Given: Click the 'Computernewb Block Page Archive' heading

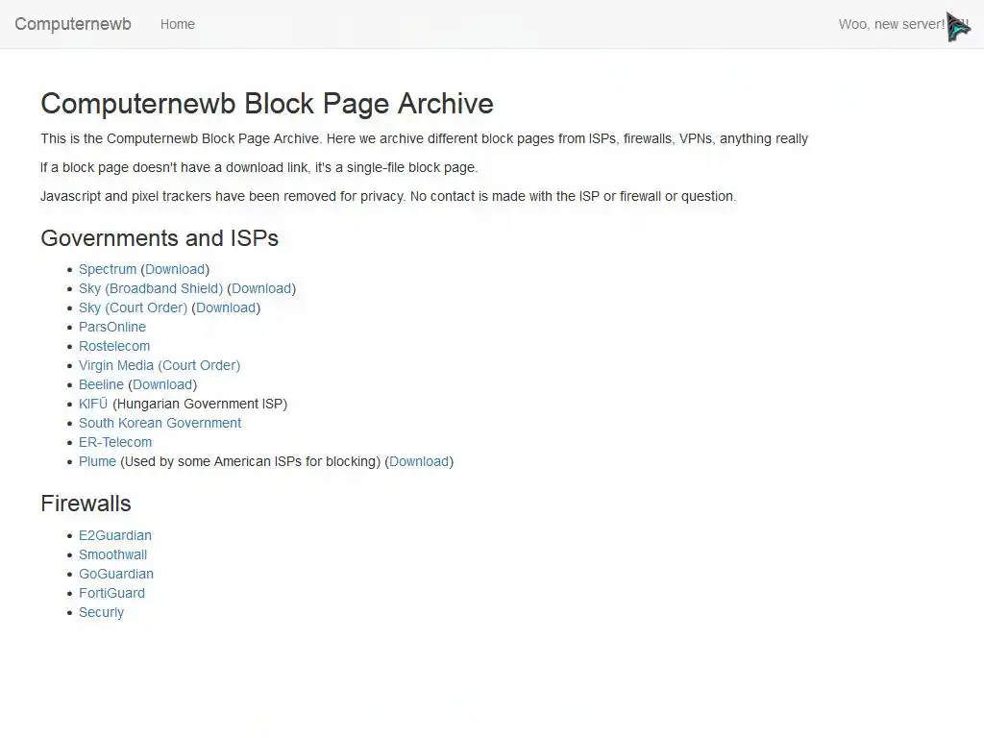Looking at the screenshot, I should [x=267, y=104].
